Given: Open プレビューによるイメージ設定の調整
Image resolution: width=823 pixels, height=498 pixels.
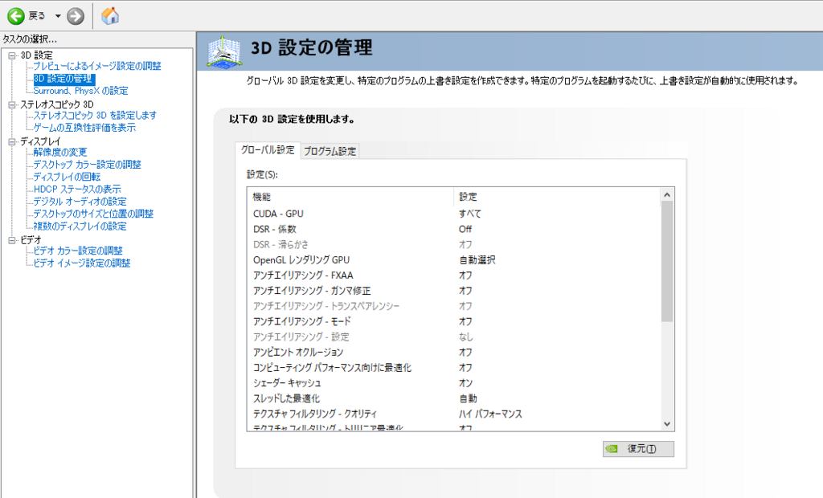Looking at the screenshot, I should pyautogui.click(x=97, y=66).
